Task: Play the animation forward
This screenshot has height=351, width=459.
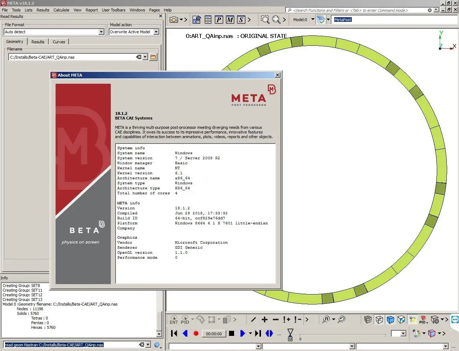Action: pyautogui.click(x=242, y=333)
